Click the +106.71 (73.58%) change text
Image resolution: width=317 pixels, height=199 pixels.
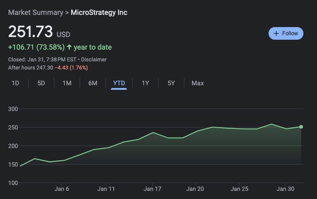(36, 47)
